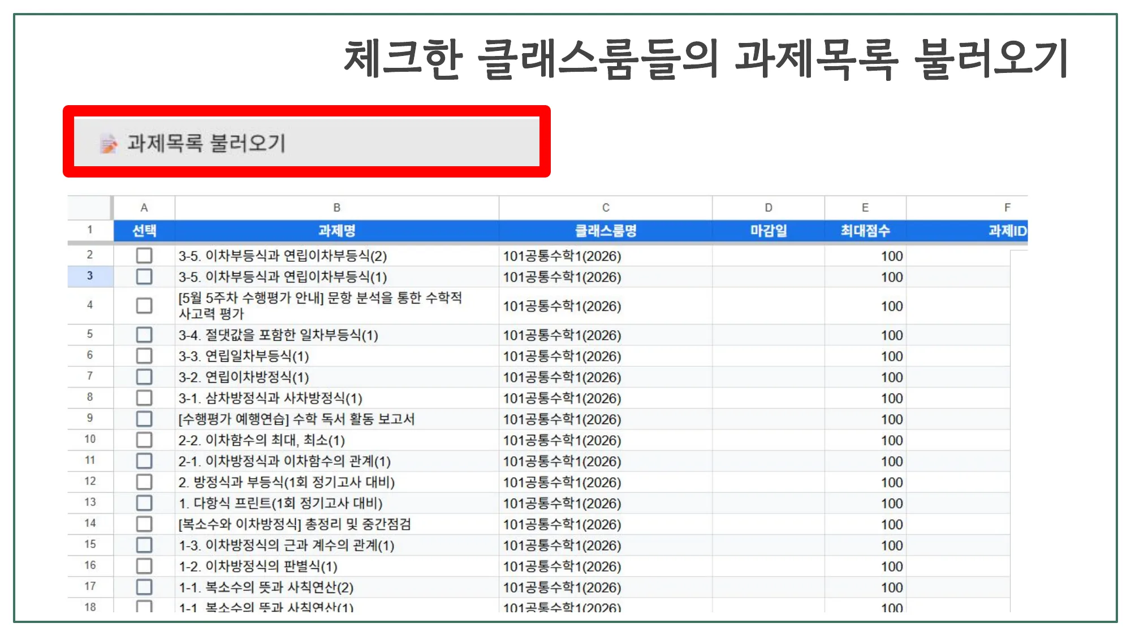Click the 클래스룸명 header cell

point(606,231)
